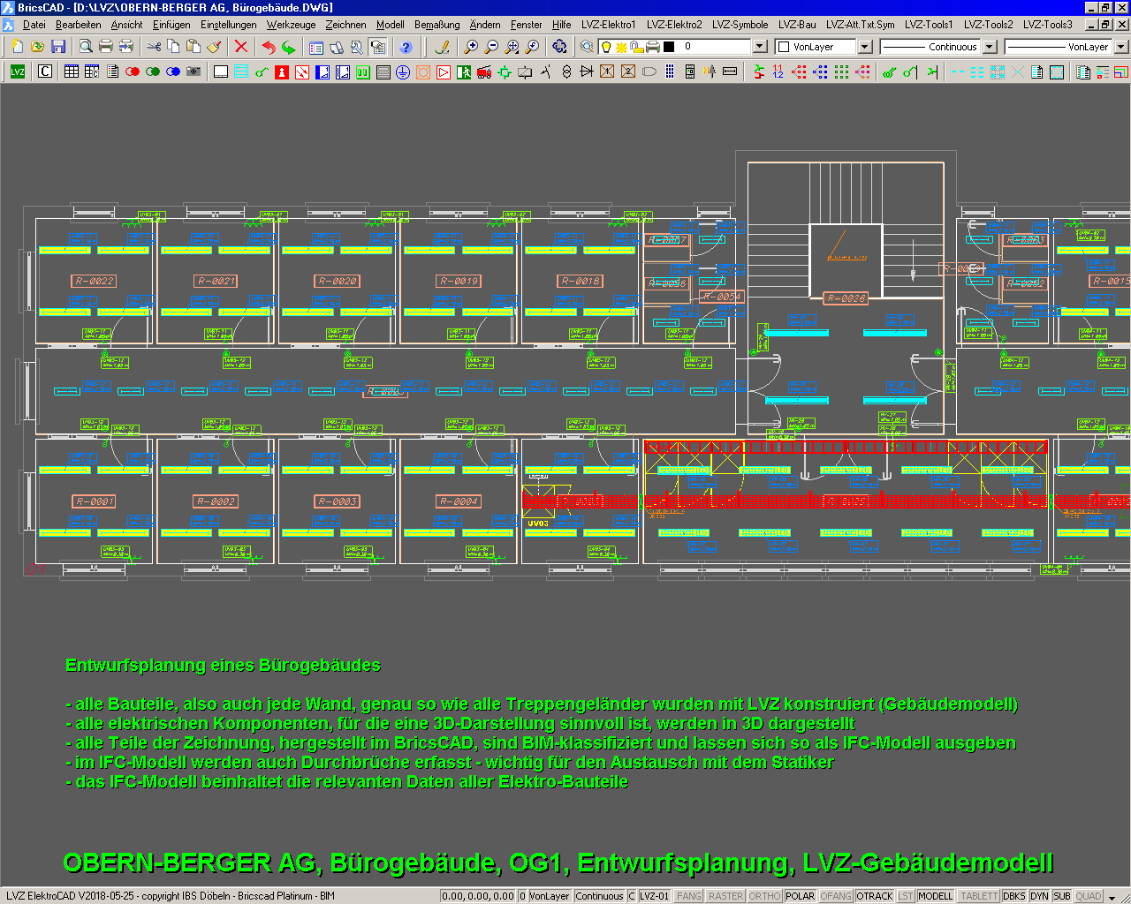Click the green overlapping circles icon

(x=153, y=72)
